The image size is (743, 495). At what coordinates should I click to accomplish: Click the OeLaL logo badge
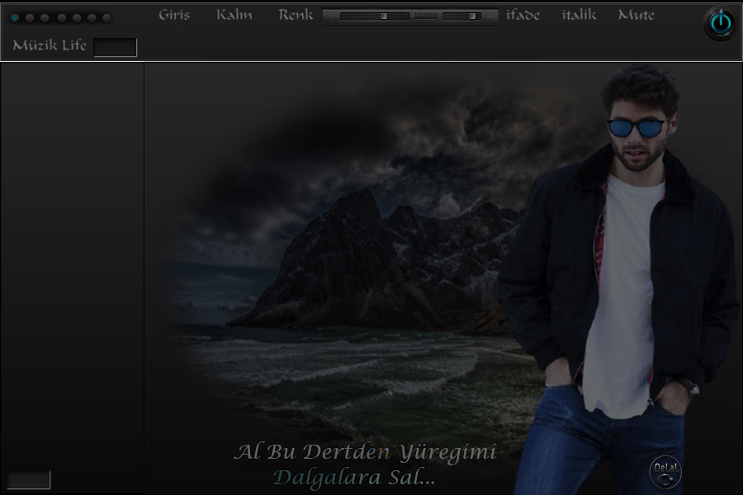tap(666, 471)
